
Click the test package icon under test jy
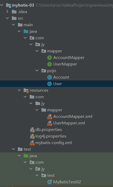click(44, 175)
